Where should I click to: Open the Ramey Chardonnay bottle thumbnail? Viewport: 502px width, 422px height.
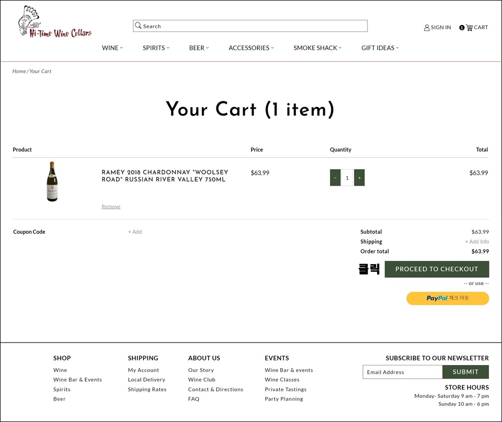click(52, 181)
